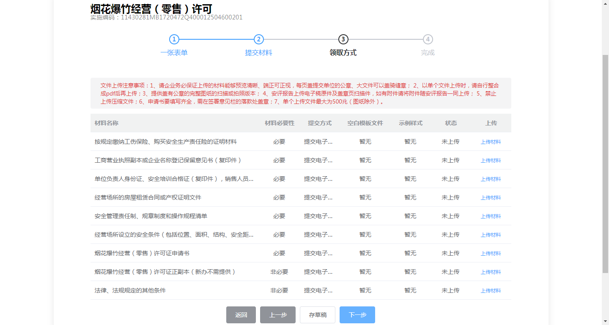Select the 提交材料 step label
Viewport: 609px width, 325px height.
click(258, 53)
